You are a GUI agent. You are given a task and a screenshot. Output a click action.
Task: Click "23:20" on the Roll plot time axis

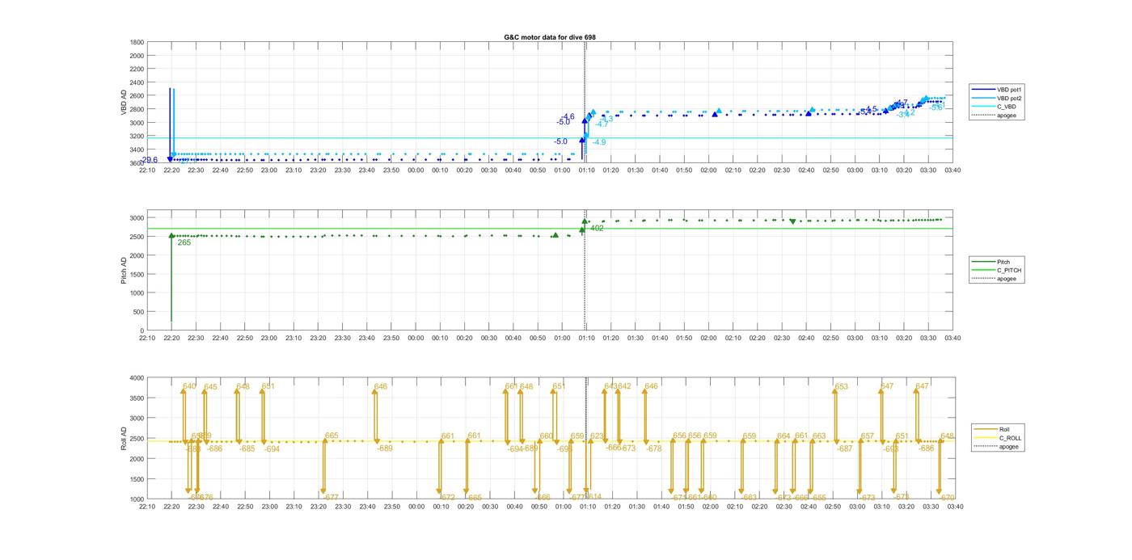pos(318,506)
